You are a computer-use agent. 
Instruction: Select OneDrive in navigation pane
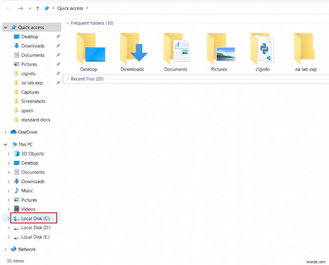[x=28, y=132]
